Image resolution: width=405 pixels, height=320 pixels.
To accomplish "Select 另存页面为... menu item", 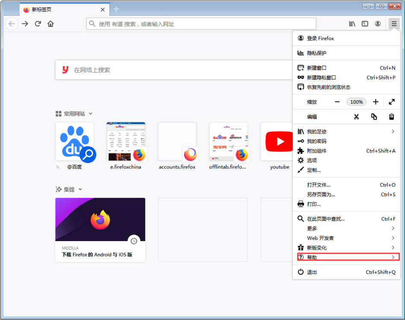I will pos(346,195).
